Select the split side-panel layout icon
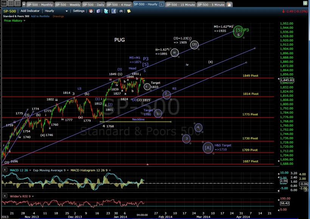 click(17, 3)
